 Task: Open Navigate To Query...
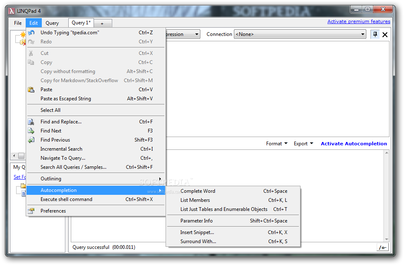tap(96, 158)
